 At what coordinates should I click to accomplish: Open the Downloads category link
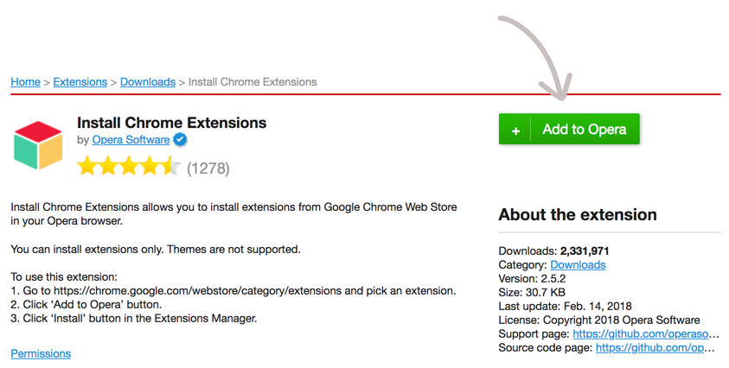[578, 264]
